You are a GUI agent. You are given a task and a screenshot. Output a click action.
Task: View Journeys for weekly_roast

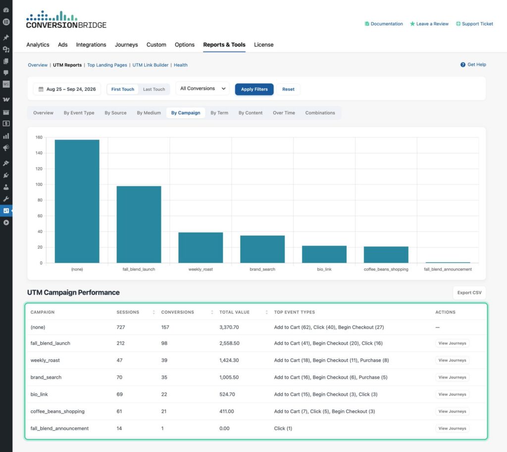[452, 360]
